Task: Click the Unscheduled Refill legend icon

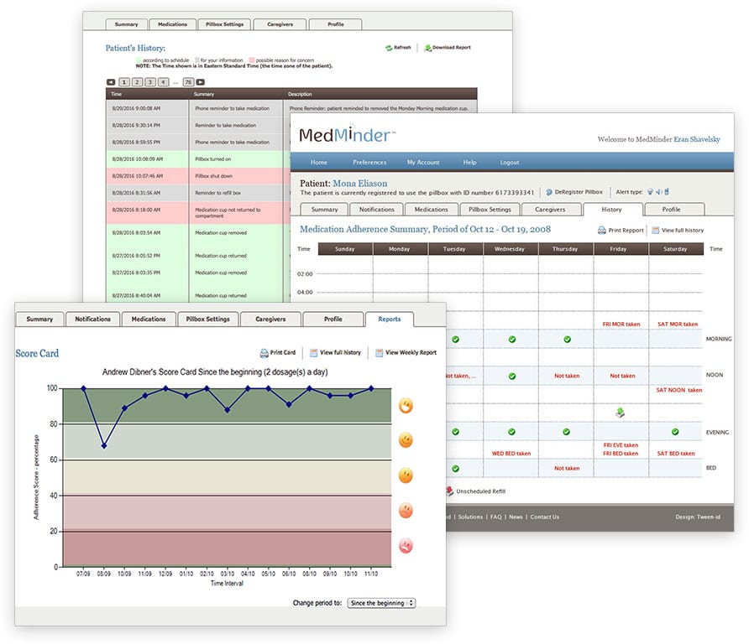Action: coord(449,491)
